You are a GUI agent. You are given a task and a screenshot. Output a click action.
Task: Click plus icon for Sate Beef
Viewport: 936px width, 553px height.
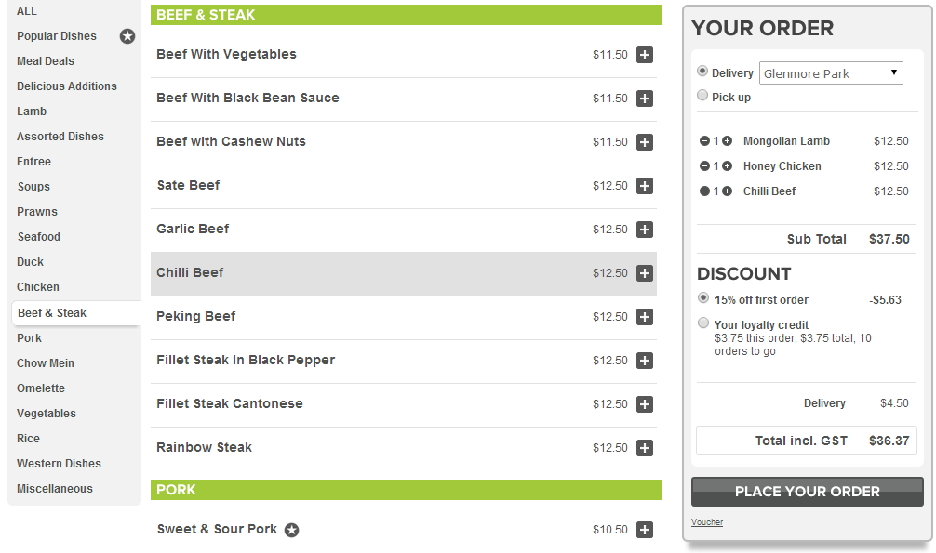(645, 186)
